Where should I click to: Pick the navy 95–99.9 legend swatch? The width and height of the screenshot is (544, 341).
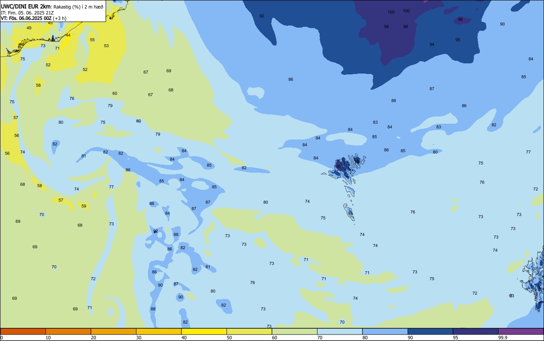click(476, 331)
